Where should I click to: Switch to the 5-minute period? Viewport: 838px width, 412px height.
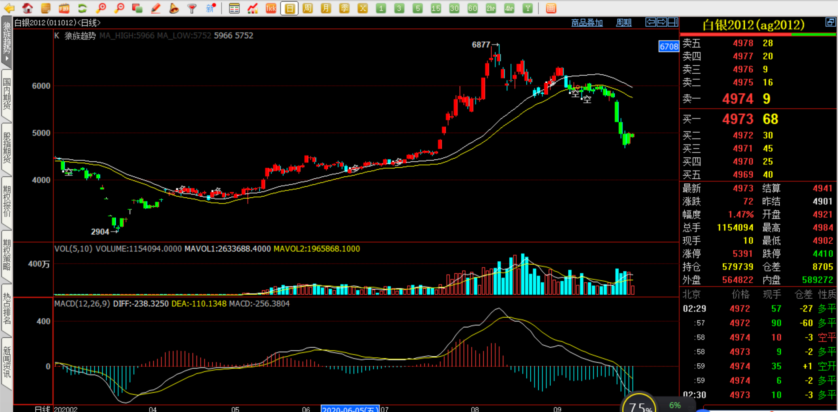click(x=418, y=8)
